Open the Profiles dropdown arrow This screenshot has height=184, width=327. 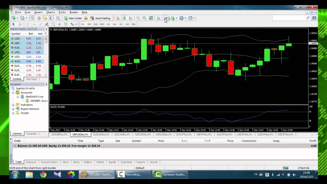pyautogui.click(x=26, y=18)
